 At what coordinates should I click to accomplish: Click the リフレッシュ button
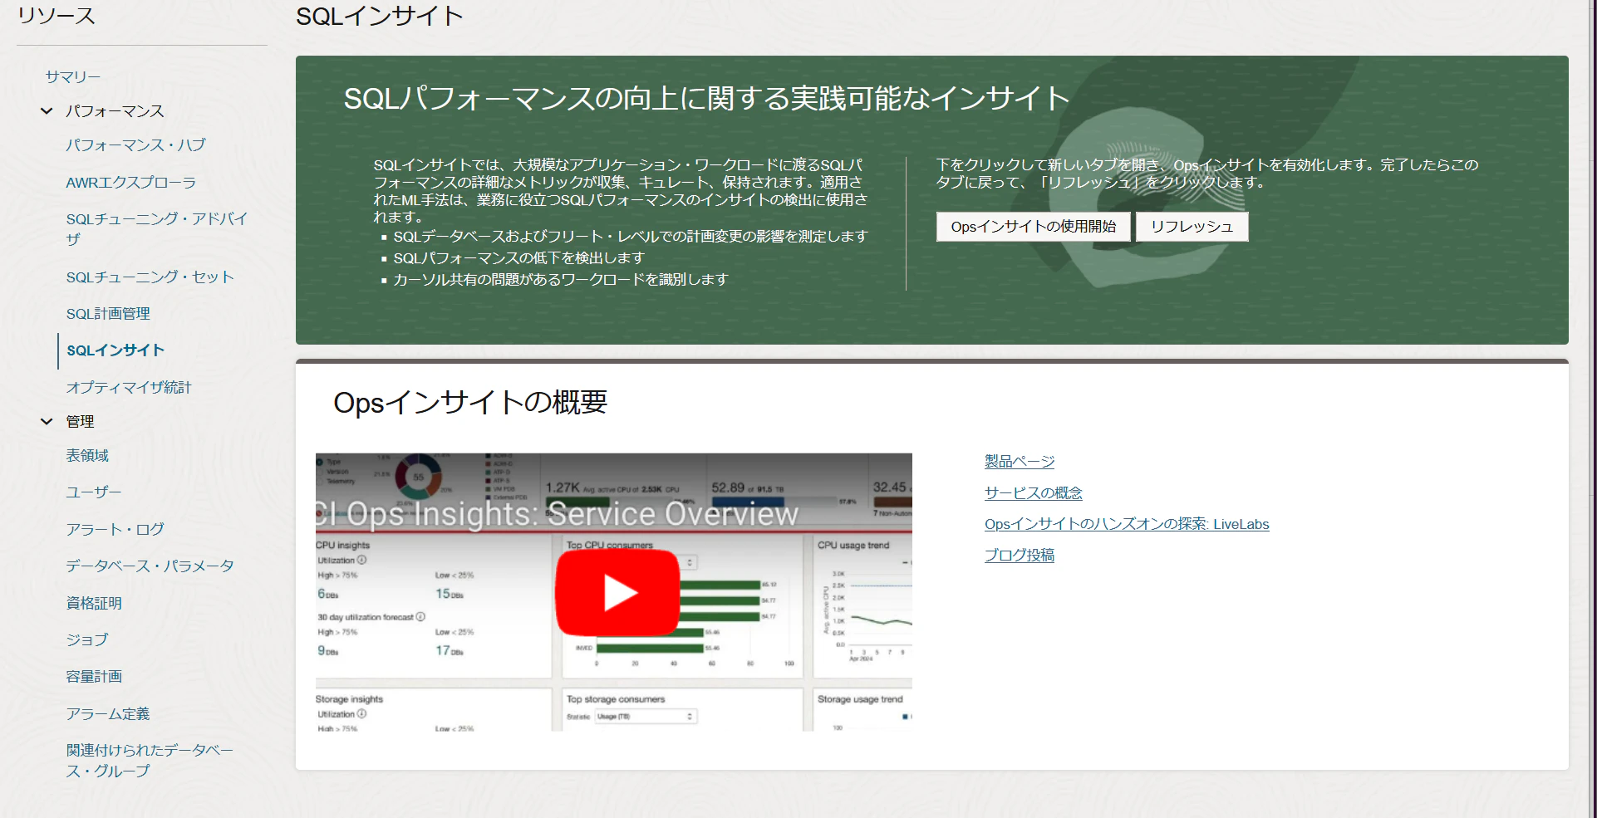[x=1192, y=227]
